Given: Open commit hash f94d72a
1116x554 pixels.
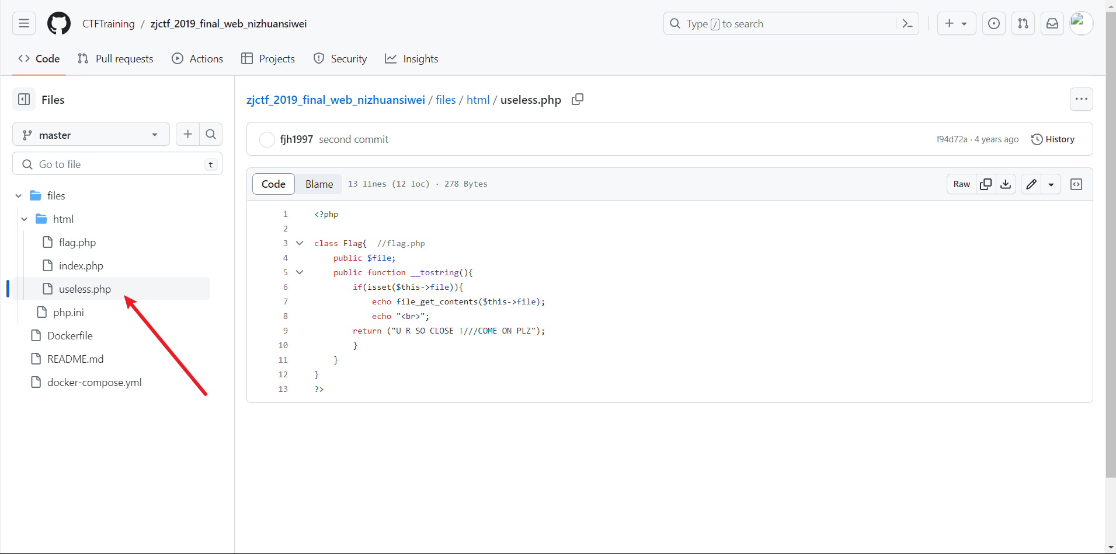Looking at the screenshot, I should pos(952,139).
